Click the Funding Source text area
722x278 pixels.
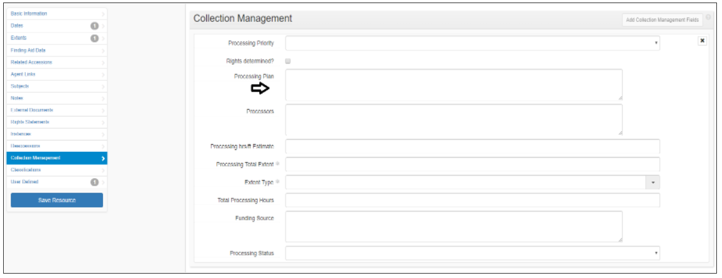[x=454, y=227]
